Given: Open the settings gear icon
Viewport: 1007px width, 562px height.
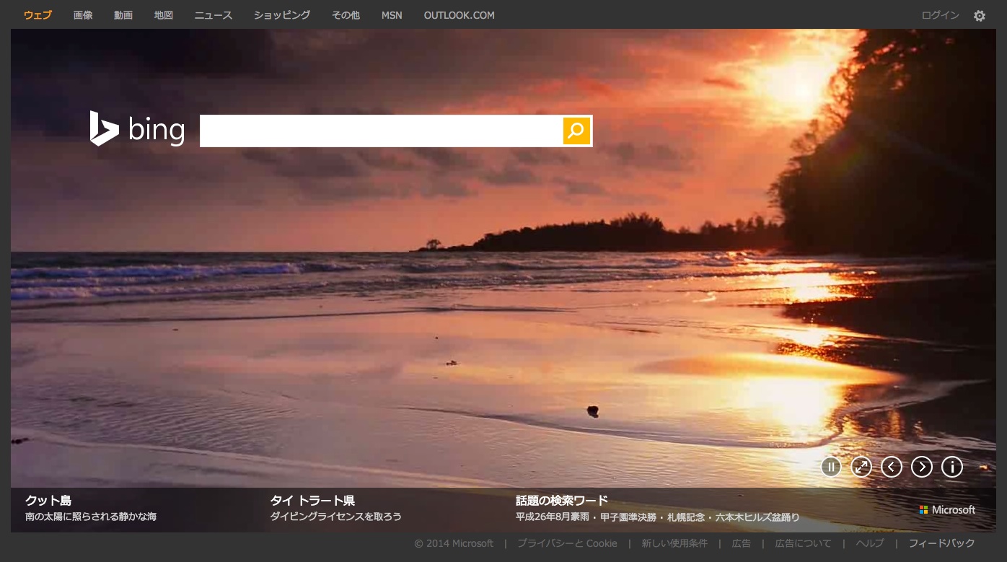Looking at the screenshot, I should (x=979, y=16).
